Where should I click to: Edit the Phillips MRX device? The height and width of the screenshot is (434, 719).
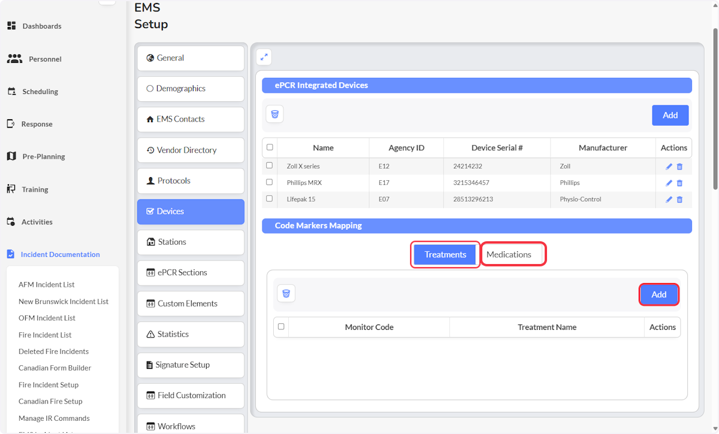click(669, 183)
